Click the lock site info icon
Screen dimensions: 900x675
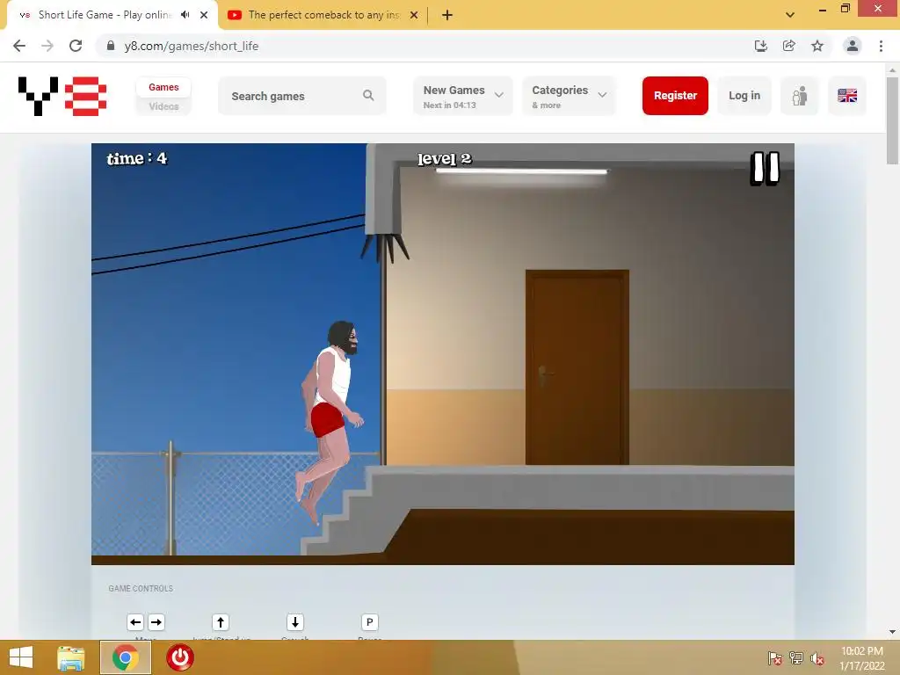coord(111,46)
